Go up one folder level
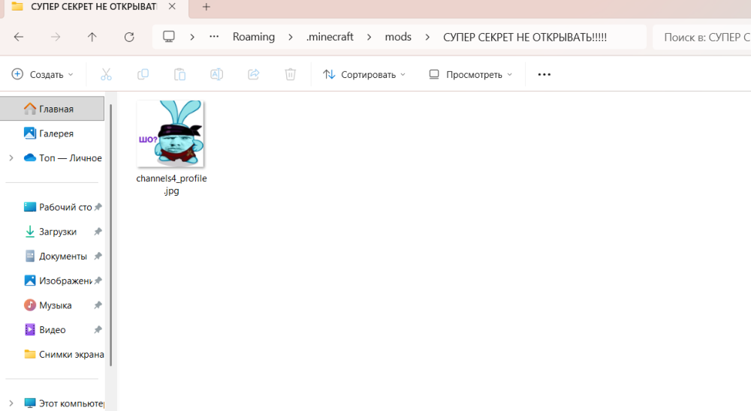Screen dimensions: 751x411 tap(92, 37)
